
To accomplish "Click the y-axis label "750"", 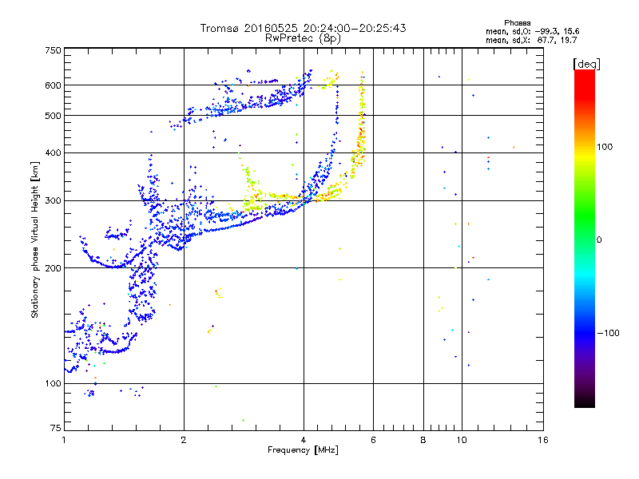I will click(53, 50).
